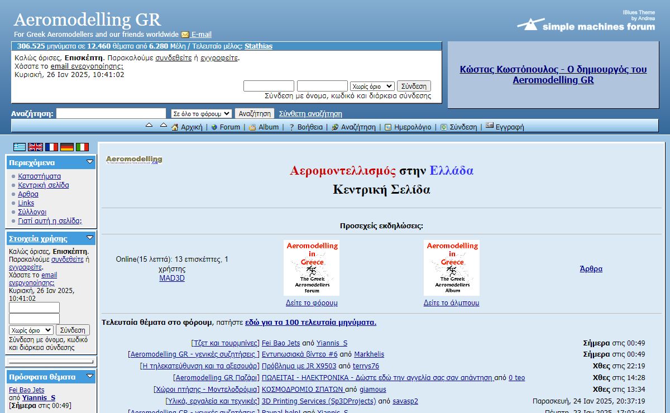
Task: Click the Simple Machines Forum logo
Action: [586, 24]
